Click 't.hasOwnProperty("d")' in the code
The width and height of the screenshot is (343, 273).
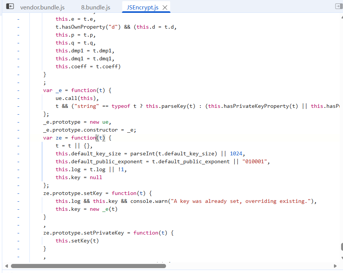88,27
